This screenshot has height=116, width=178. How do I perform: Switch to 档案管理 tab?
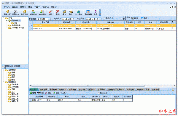tap(155, 89)
